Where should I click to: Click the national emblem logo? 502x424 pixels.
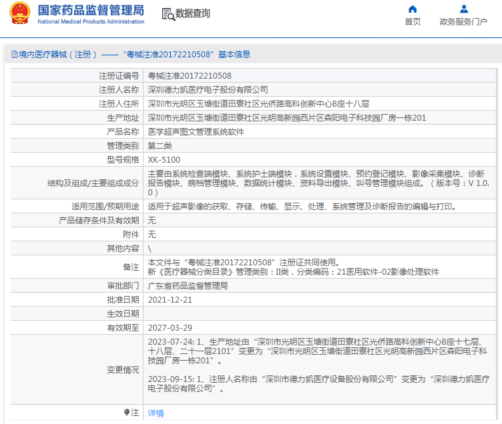click(x=20, y=13)
